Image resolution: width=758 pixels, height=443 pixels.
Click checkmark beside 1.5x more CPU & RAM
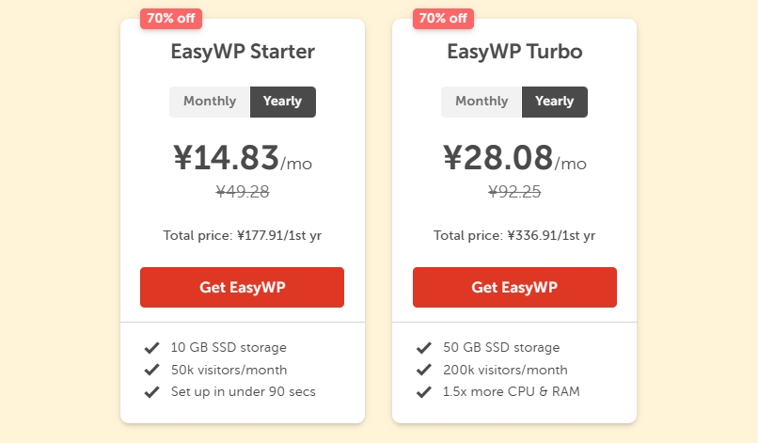[423, 392]
